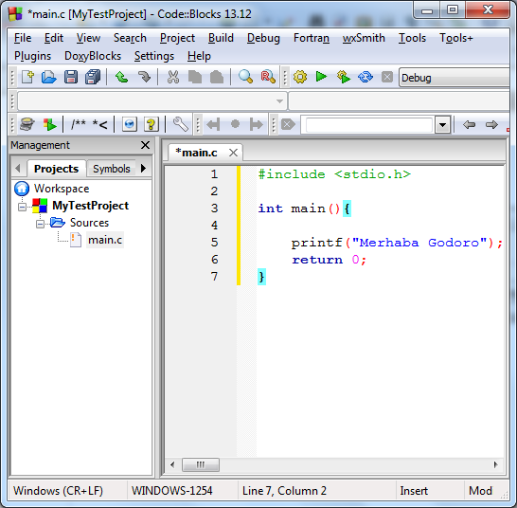Click WINDOWS-1254 encoding in status bar

click(x=172, y=491)
